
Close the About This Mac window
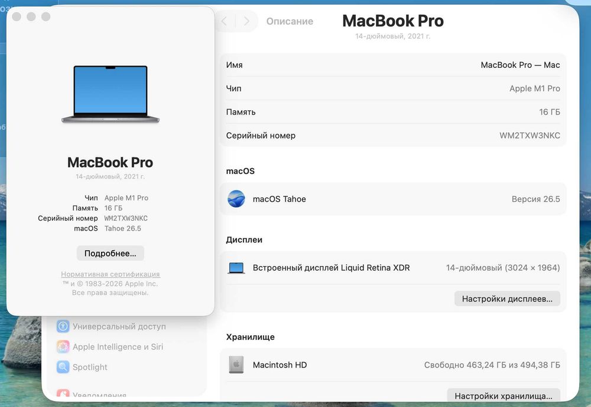point(17,17)
